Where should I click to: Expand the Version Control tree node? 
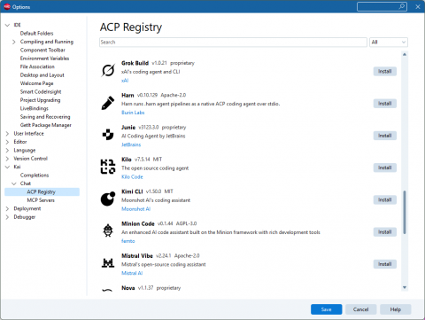pos(7,159)
